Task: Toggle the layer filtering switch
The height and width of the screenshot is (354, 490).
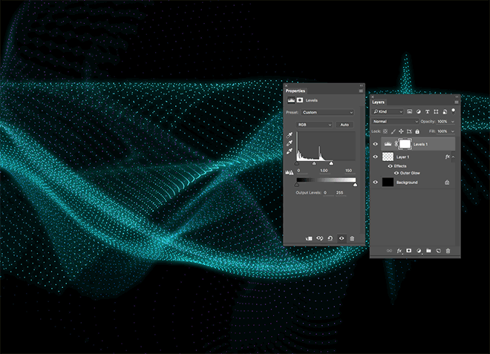Action: pos(454,111)
